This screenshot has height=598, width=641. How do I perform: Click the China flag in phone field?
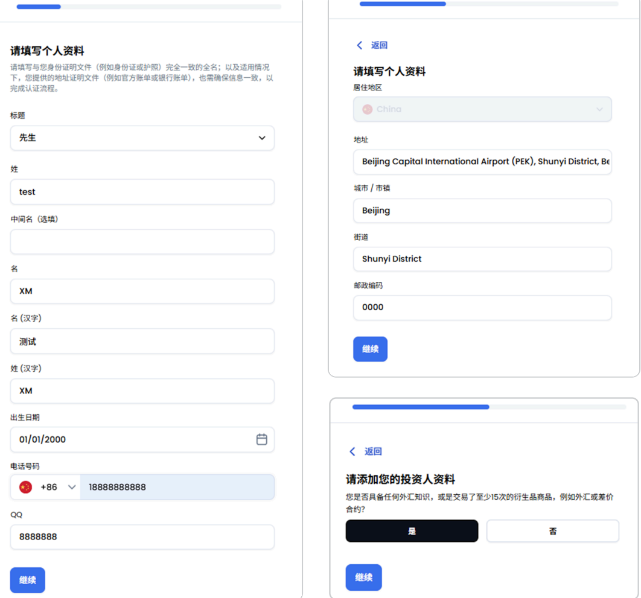[x=26, y=487]
